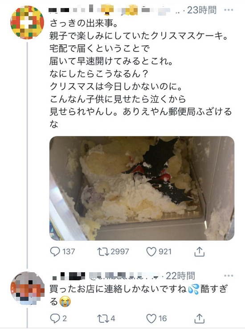Viewport: 245px width, 329px height.
Task: Open the smashed Christmas cake photo
Action: pyautogui.click(x=142, y=188)
